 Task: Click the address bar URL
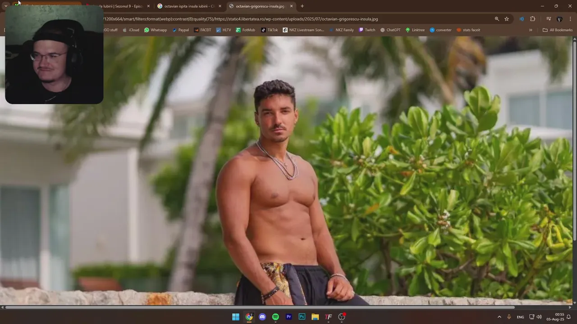[240, 19]
